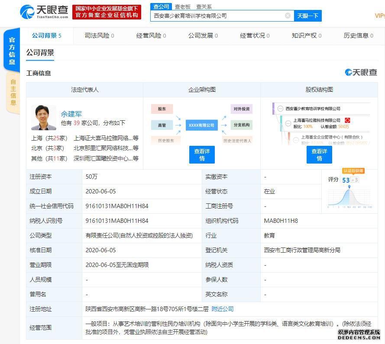Click the 分支机构 box in structure chart
385x344 pixels.
coord(242,125)
